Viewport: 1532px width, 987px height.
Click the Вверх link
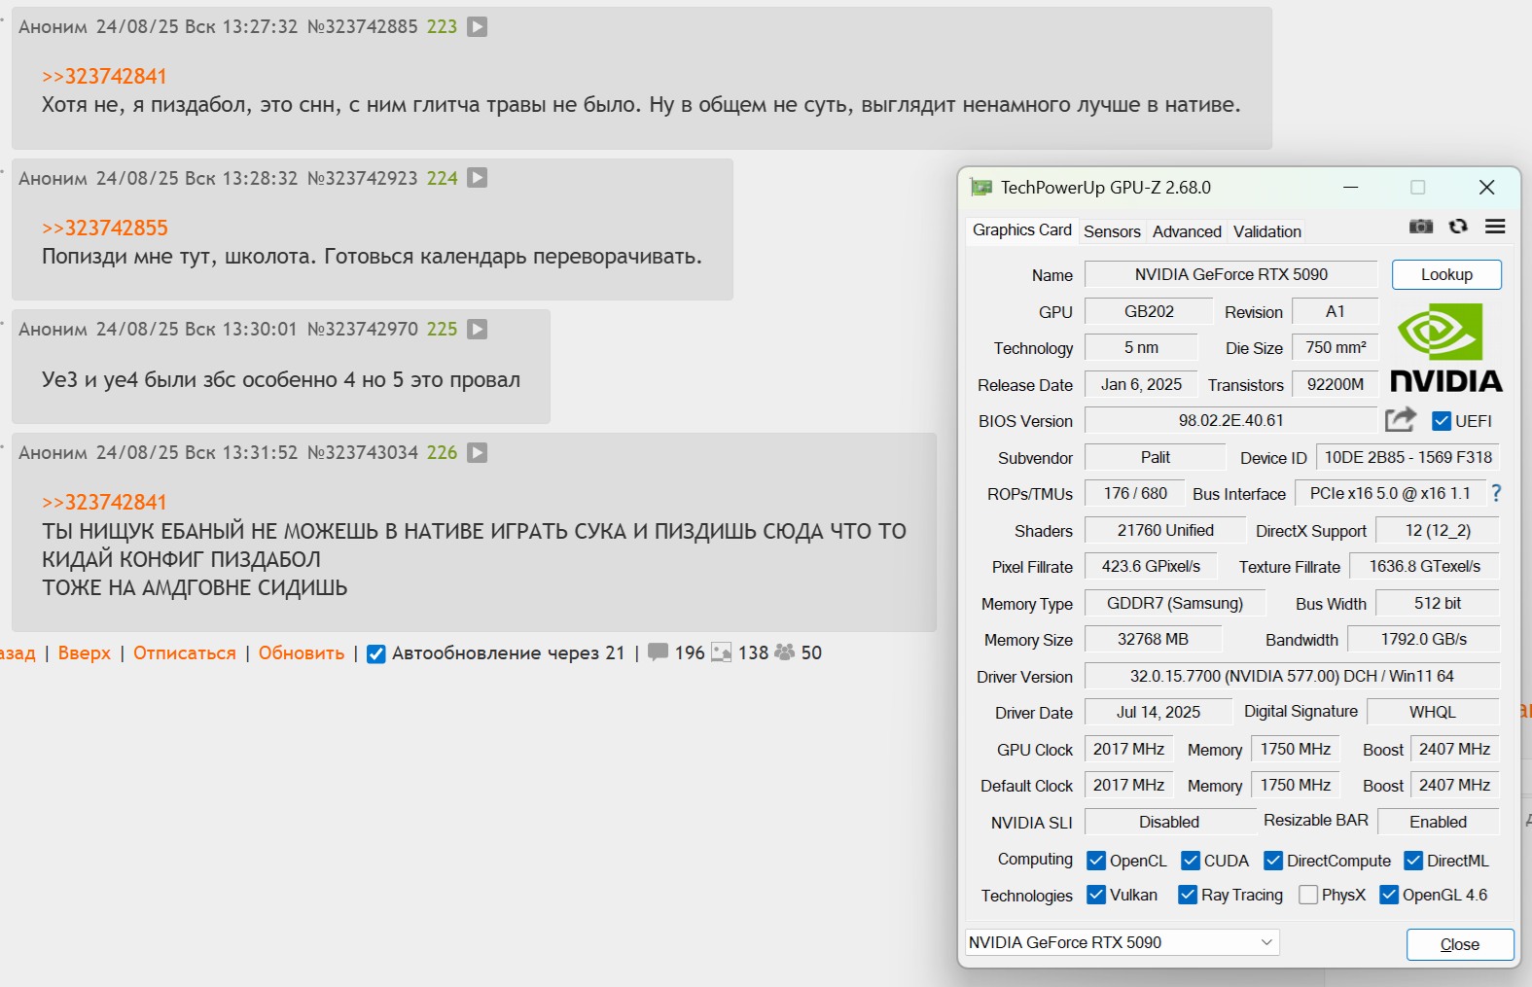(85, 652)
